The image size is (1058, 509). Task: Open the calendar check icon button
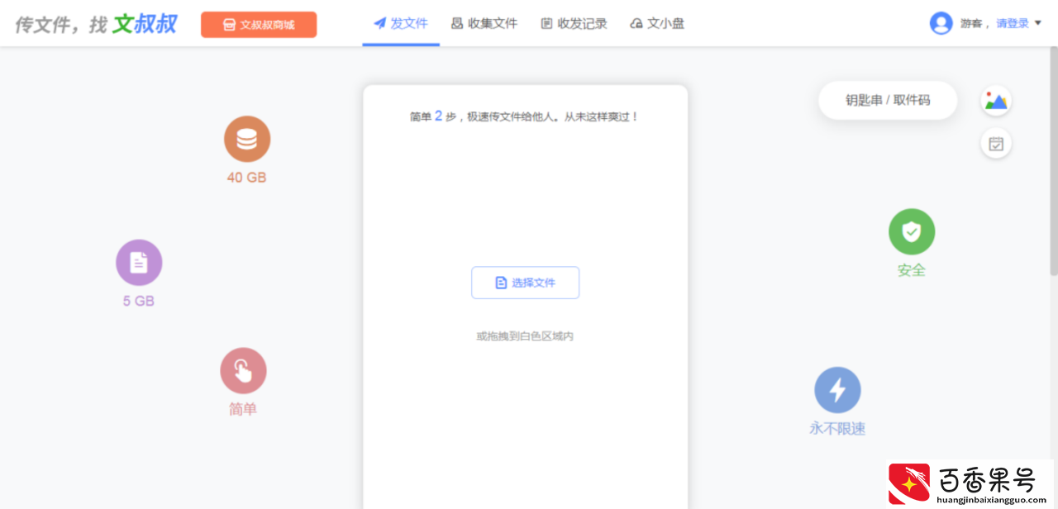(996, 144)
